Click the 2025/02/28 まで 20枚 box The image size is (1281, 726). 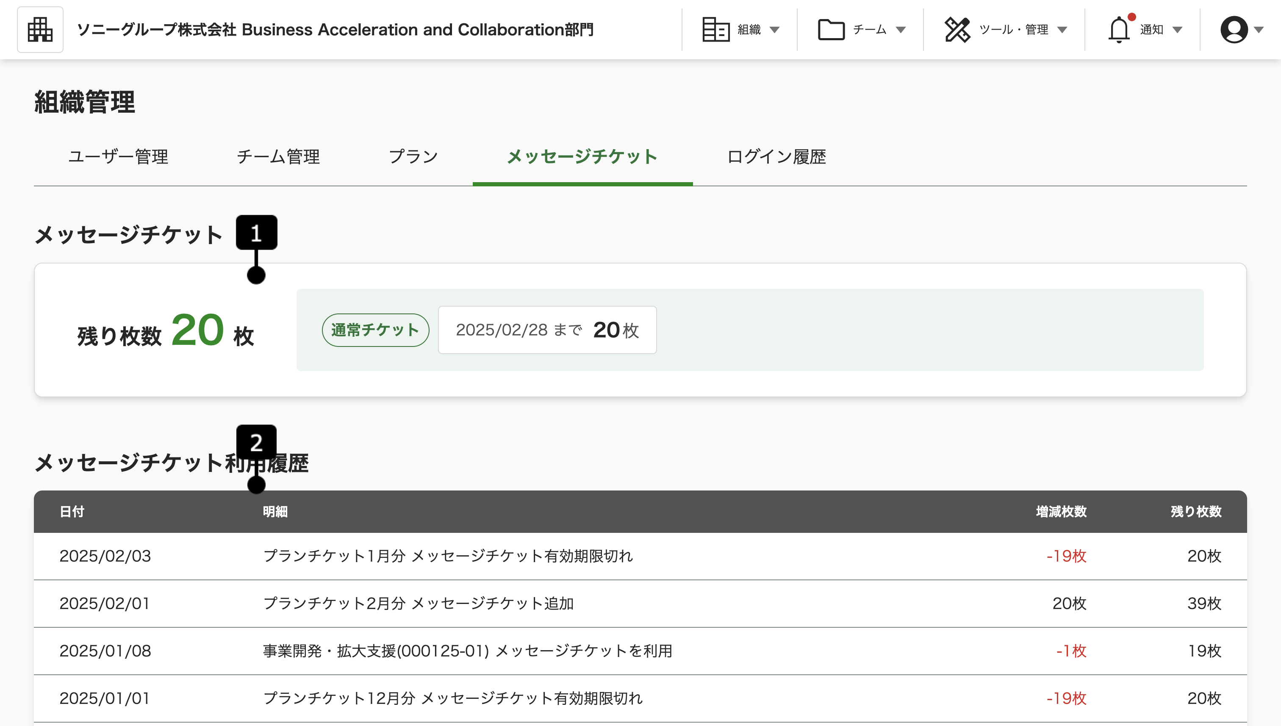tap(547, 330)
